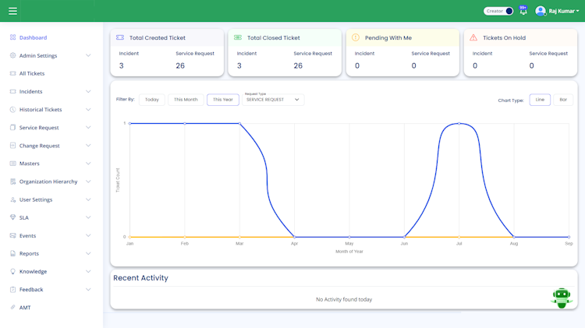Click the Historical Tickets clock icon
This screenshot has height=328, width=585.
coord(12,109)
